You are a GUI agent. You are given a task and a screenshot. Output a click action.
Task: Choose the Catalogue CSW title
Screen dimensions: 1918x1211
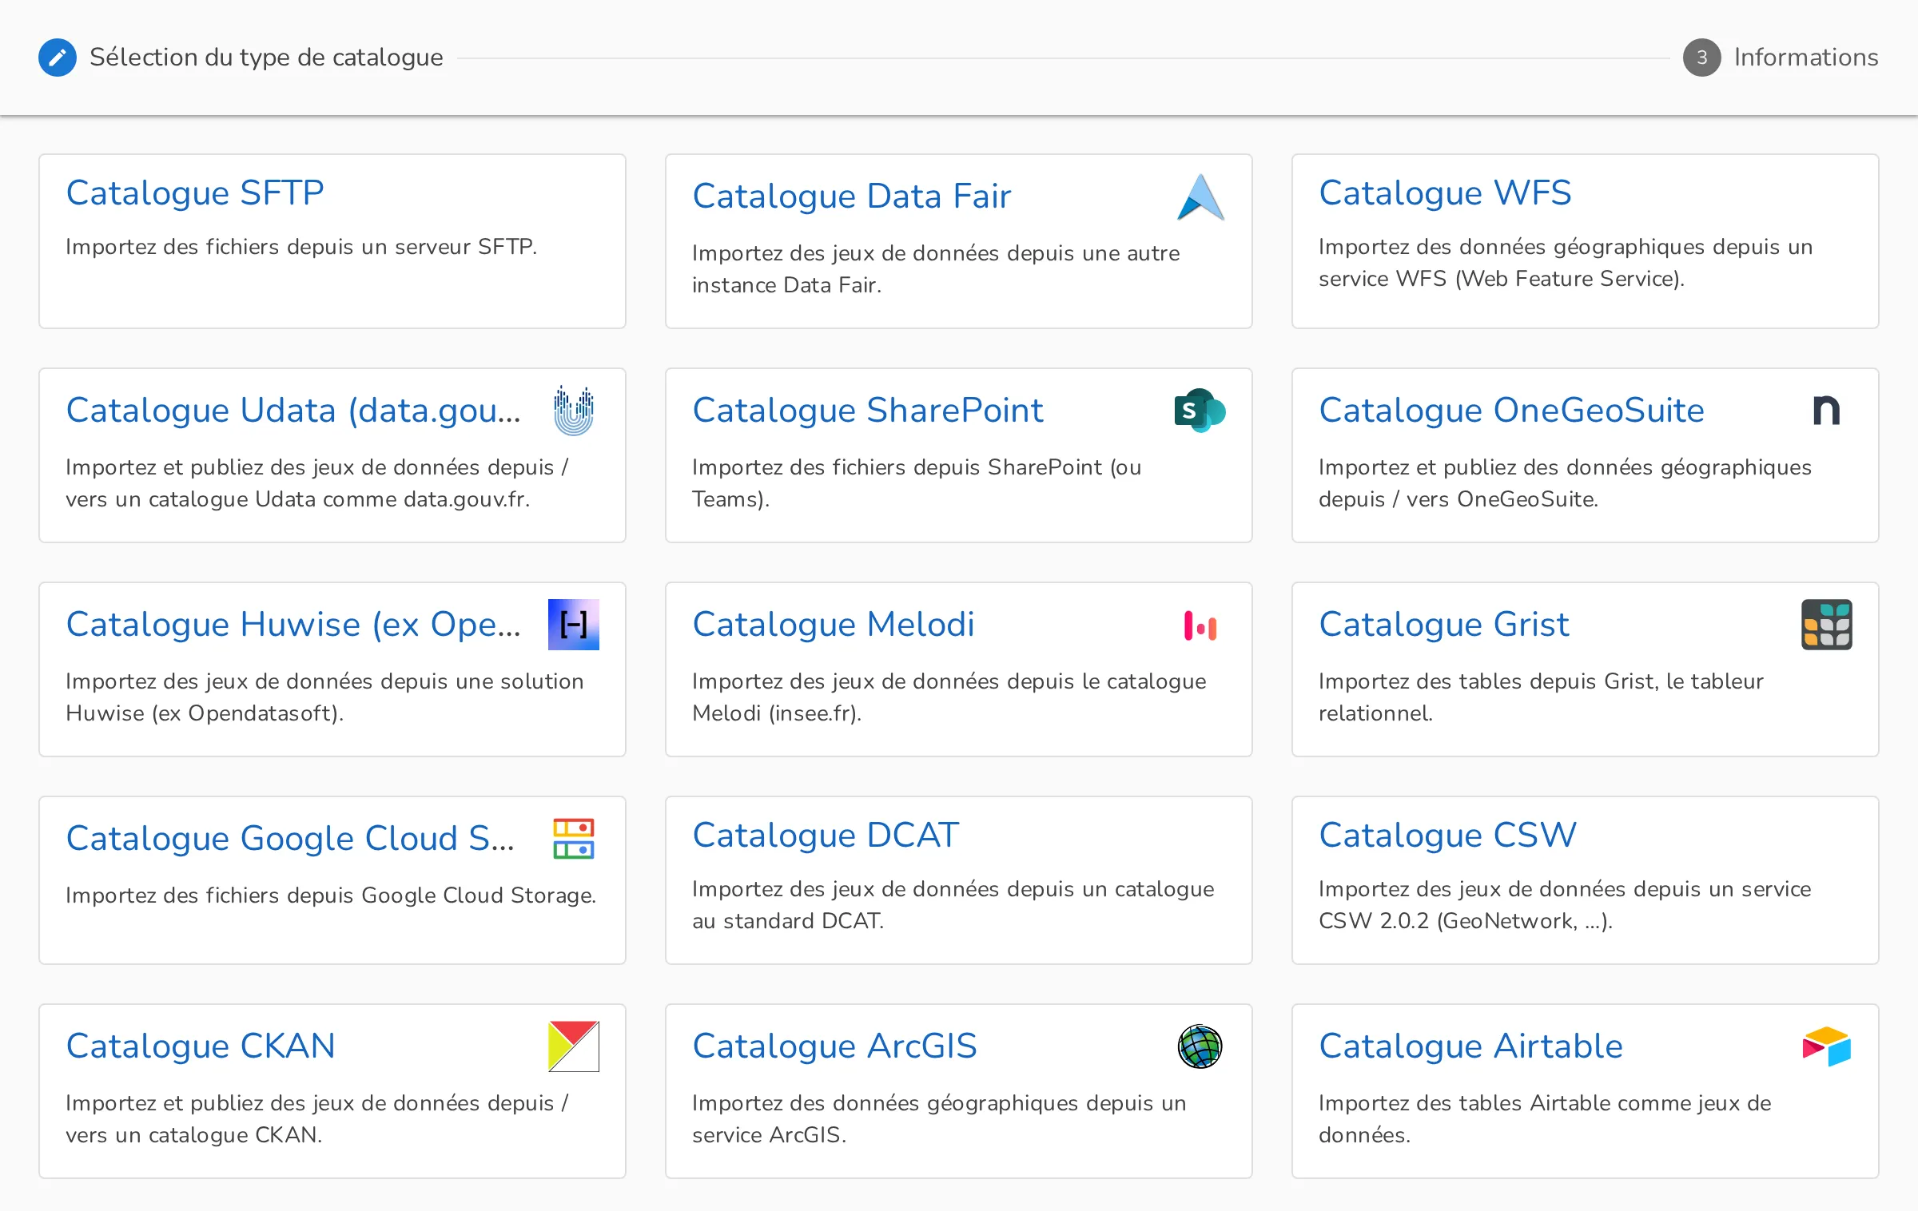click(x=1447, y=835)
